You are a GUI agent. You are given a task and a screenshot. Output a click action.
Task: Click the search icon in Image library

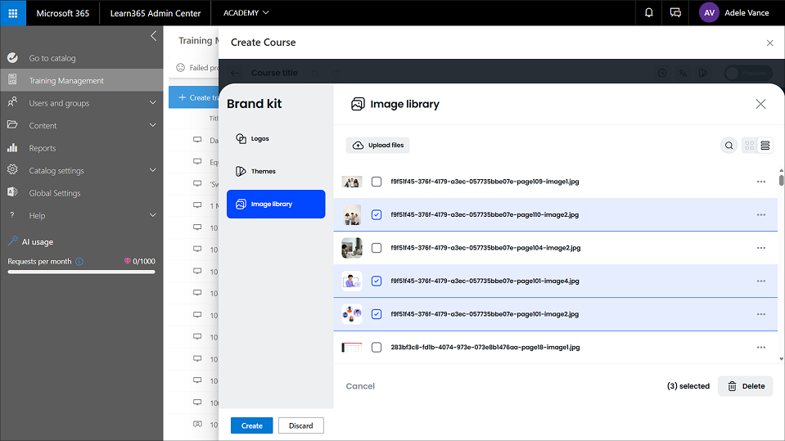(x=729, y=146)
